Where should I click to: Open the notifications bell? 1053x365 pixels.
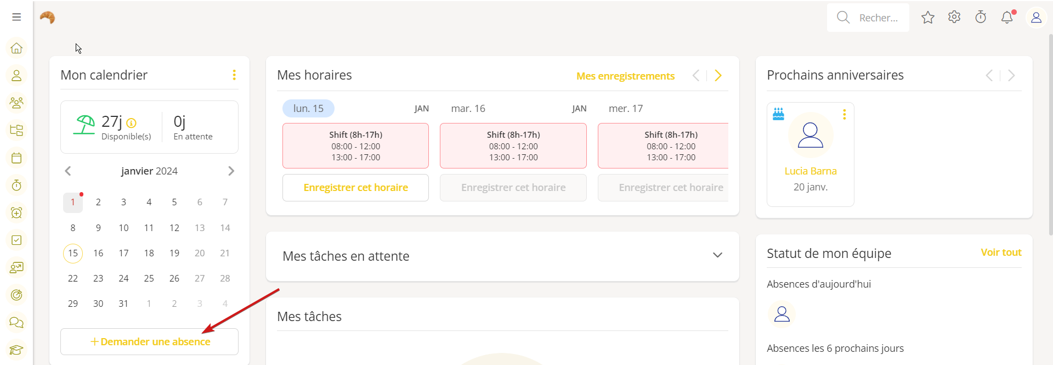[1007, 18]
